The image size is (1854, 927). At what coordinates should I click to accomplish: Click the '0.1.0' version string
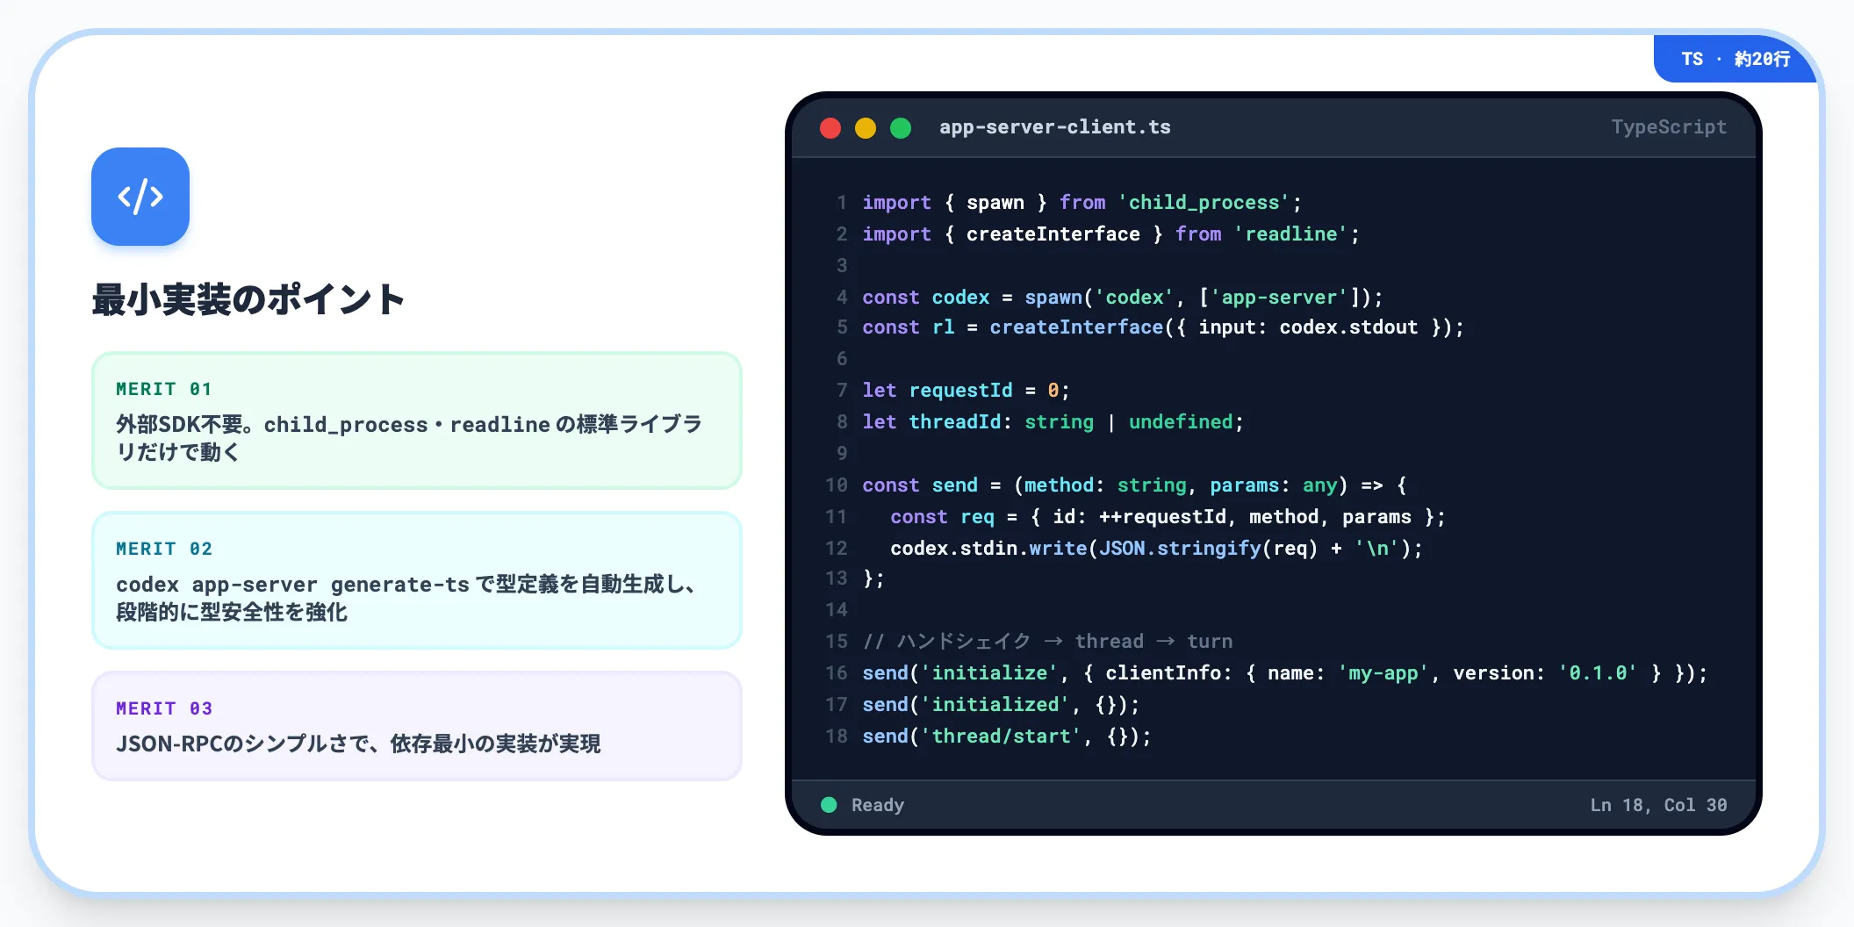point(1597,673)
